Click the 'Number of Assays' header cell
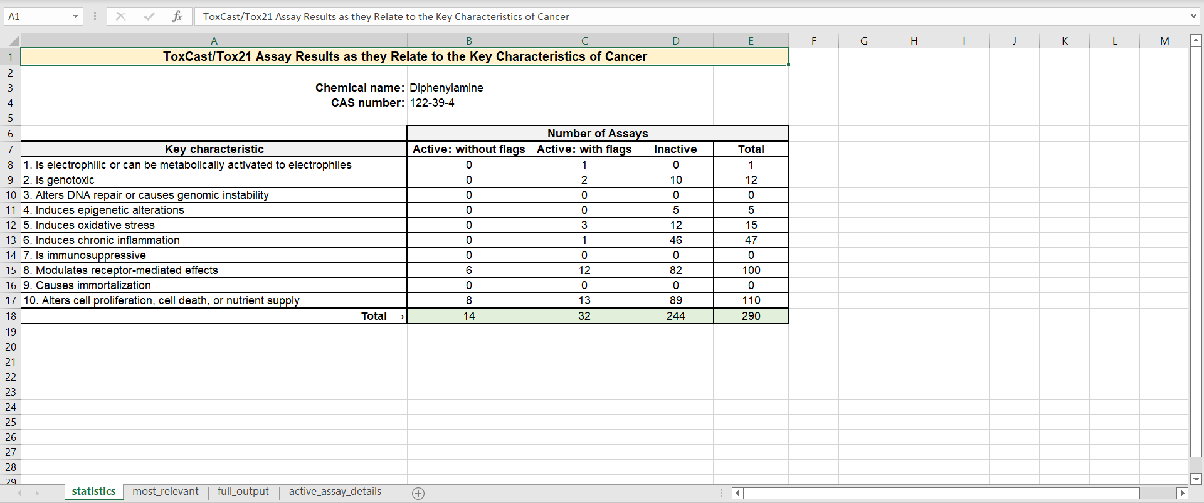Image resolution: width=1204 pixels, height=503 pixels. click(598, 134)
